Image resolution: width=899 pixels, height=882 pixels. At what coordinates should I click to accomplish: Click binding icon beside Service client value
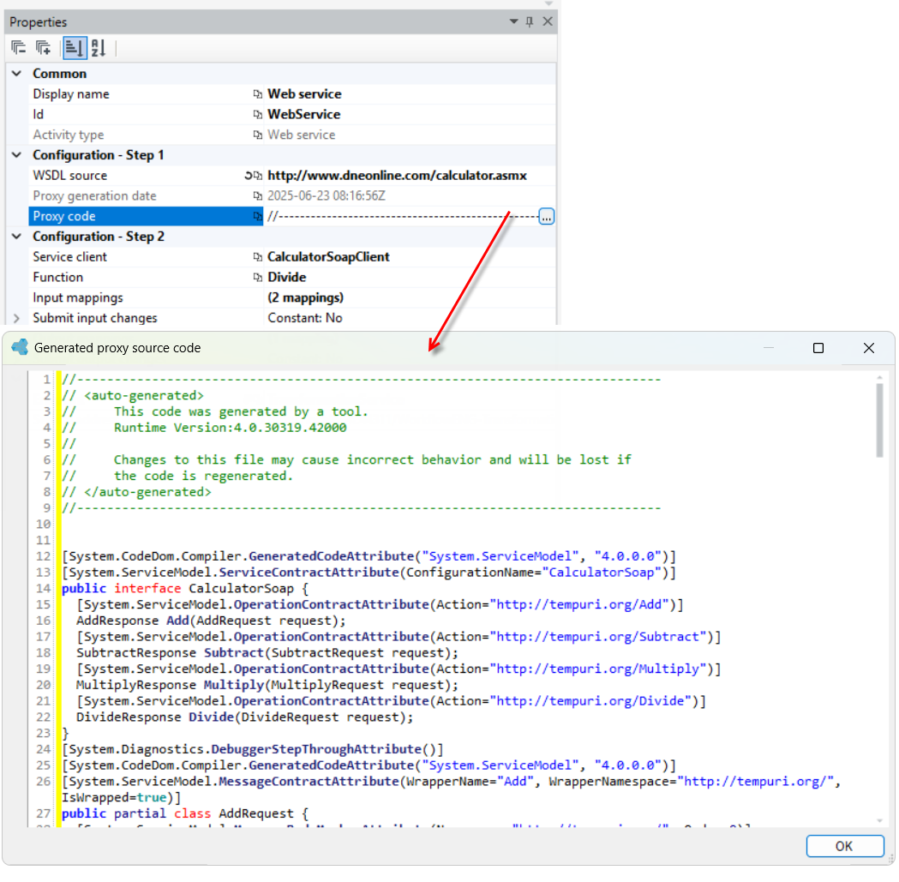click(257, 257)
